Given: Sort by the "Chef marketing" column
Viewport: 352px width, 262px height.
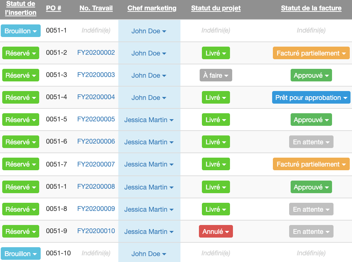Looking at the screenshot, I should (x=152, y=8).
